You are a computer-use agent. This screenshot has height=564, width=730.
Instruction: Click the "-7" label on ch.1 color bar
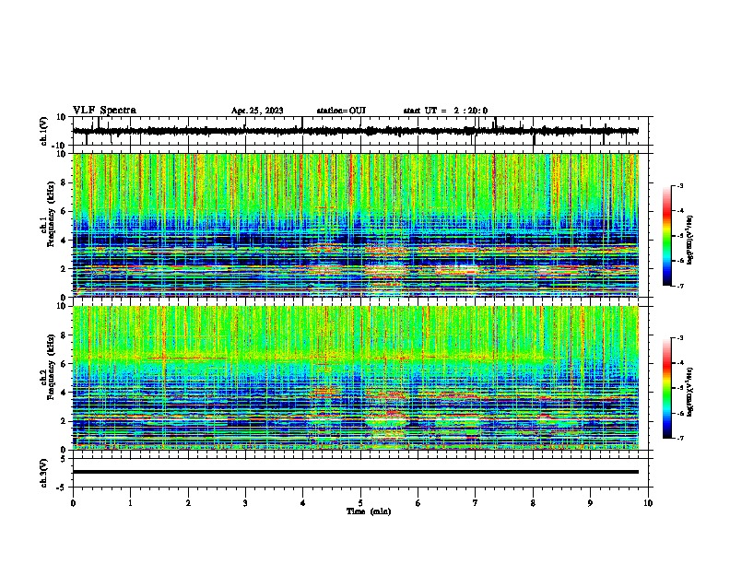click(680, 286)
